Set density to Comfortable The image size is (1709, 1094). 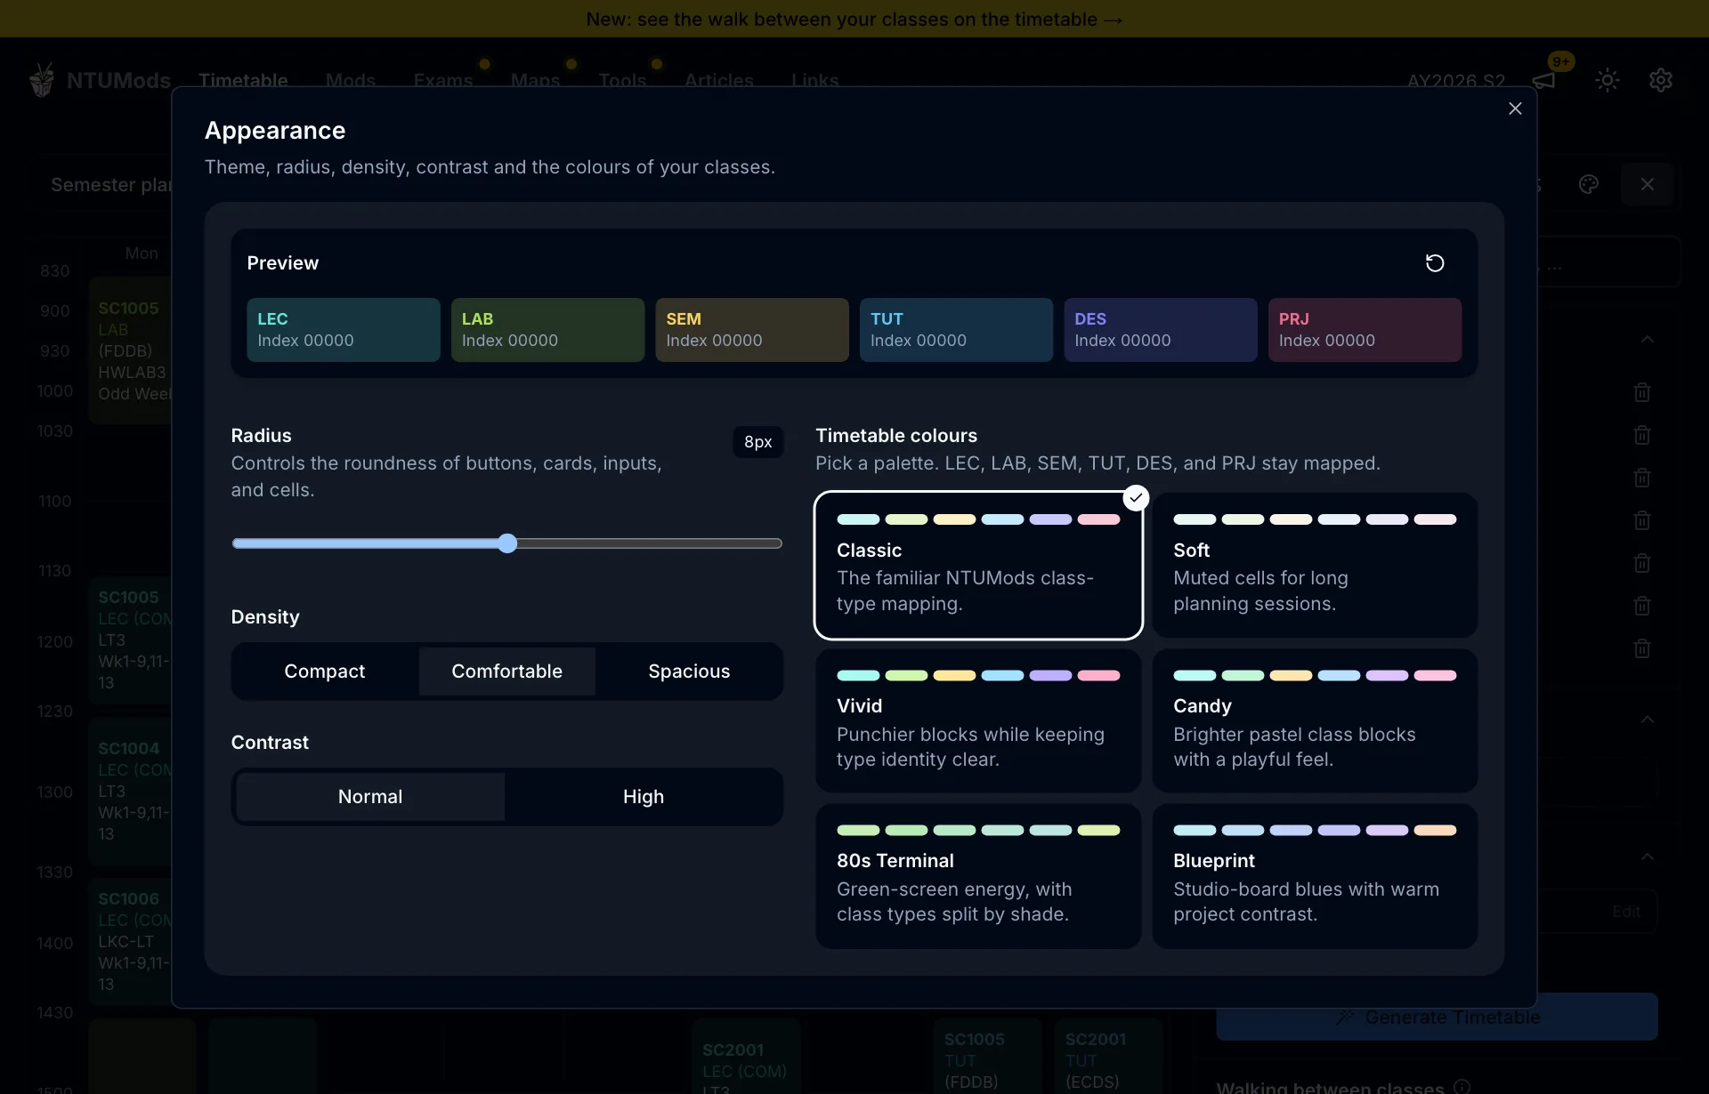[506, 672]
